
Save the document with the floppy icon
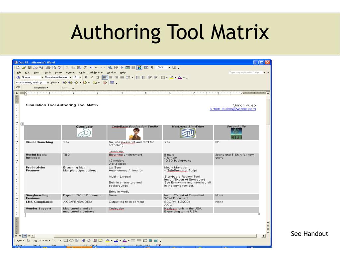(x=30, y=68)
